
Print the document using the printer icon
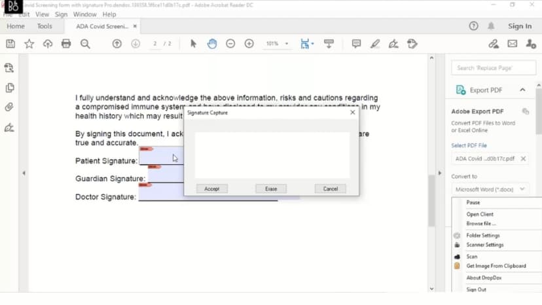point(66,44)
